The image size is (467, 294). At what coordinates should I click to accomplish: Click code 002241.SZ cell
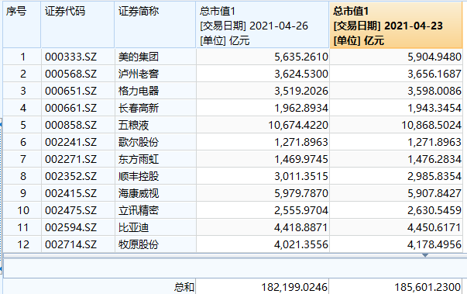coord(77,142)
